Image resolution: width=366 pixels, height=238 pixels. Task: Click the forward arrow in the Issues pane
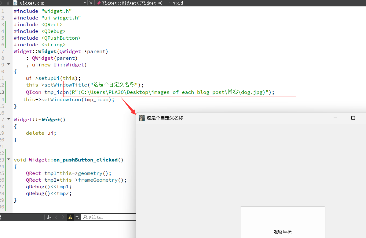point(63,217)
